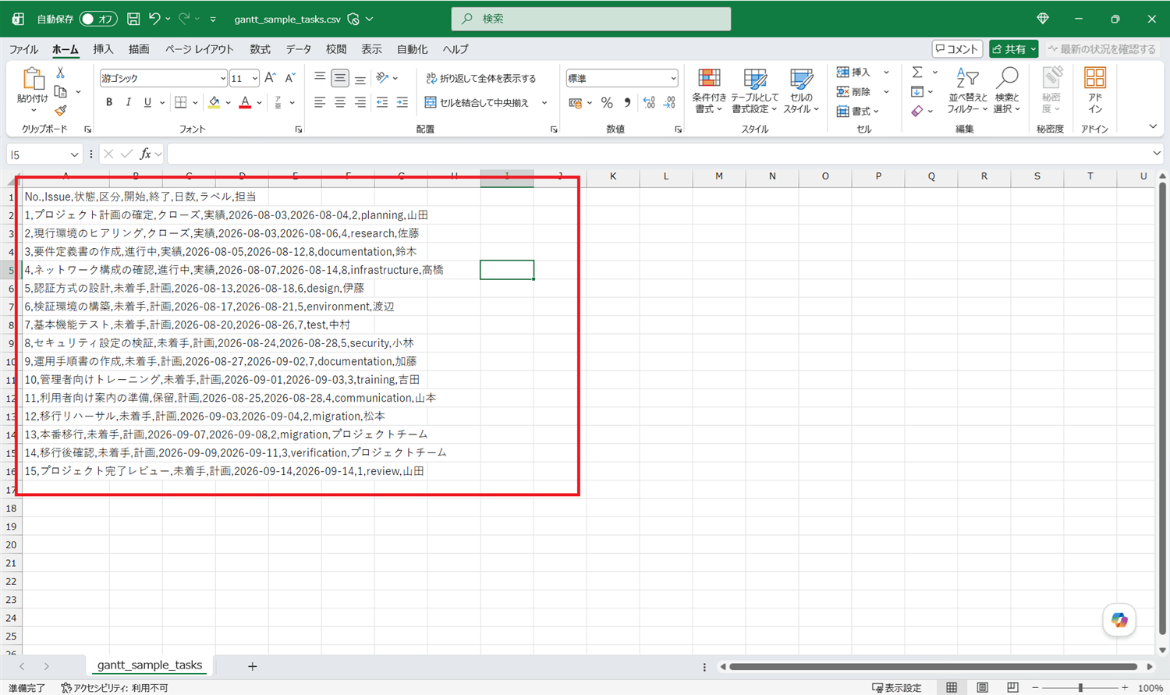Click the コメント button
Screen dimensions: 1170x695
coord(957,49)
